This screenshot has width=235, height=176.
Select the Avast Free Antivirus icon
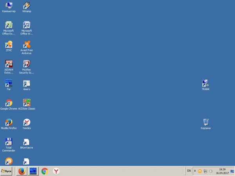tap(27, 45)
